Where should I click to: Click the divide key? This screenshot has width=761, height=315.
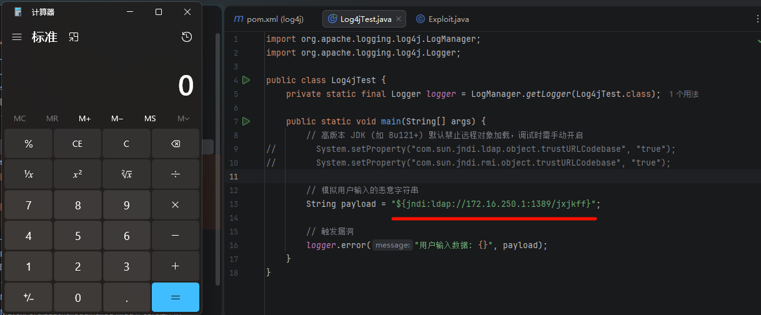[x=176, y=174]
